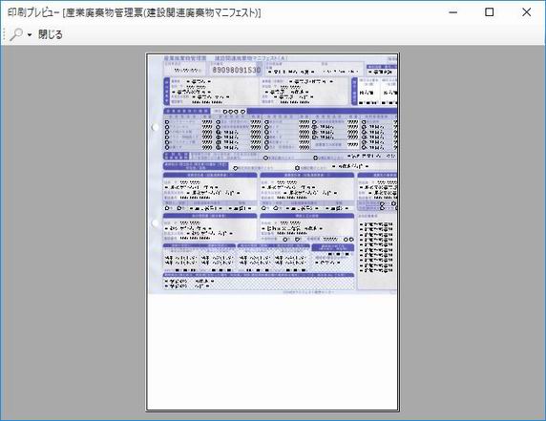Click the toolbar grip handle beside the magnifier

[x=4, y=34]
